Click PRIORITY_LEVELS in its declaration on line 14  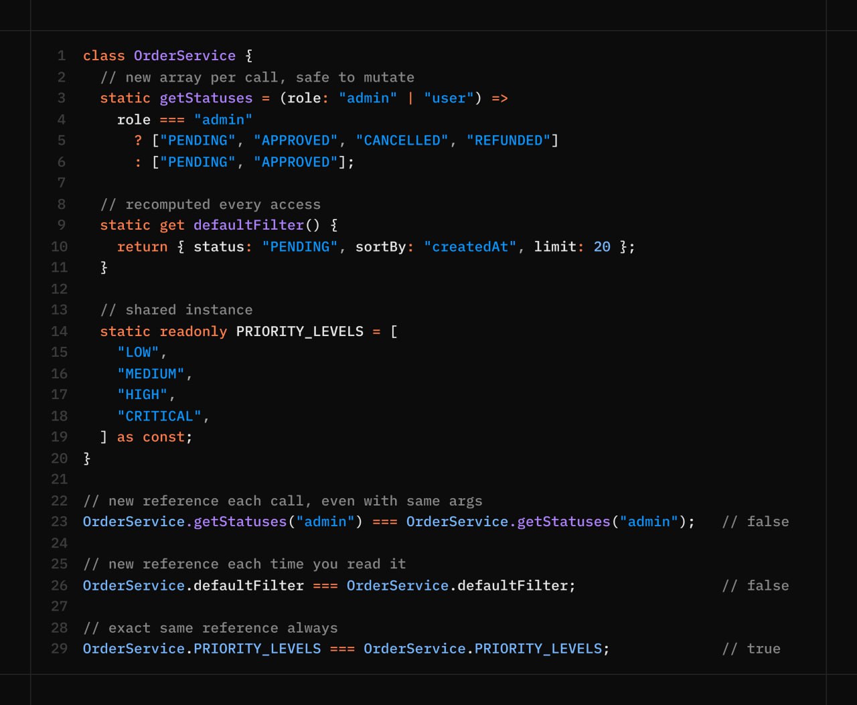[x=299, y=331]
